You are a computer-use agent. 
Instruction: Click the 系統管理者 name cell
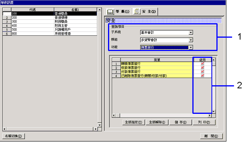point(76,34)
